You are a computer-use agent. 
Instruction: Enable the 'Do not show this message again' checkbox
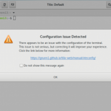point(21,65)
